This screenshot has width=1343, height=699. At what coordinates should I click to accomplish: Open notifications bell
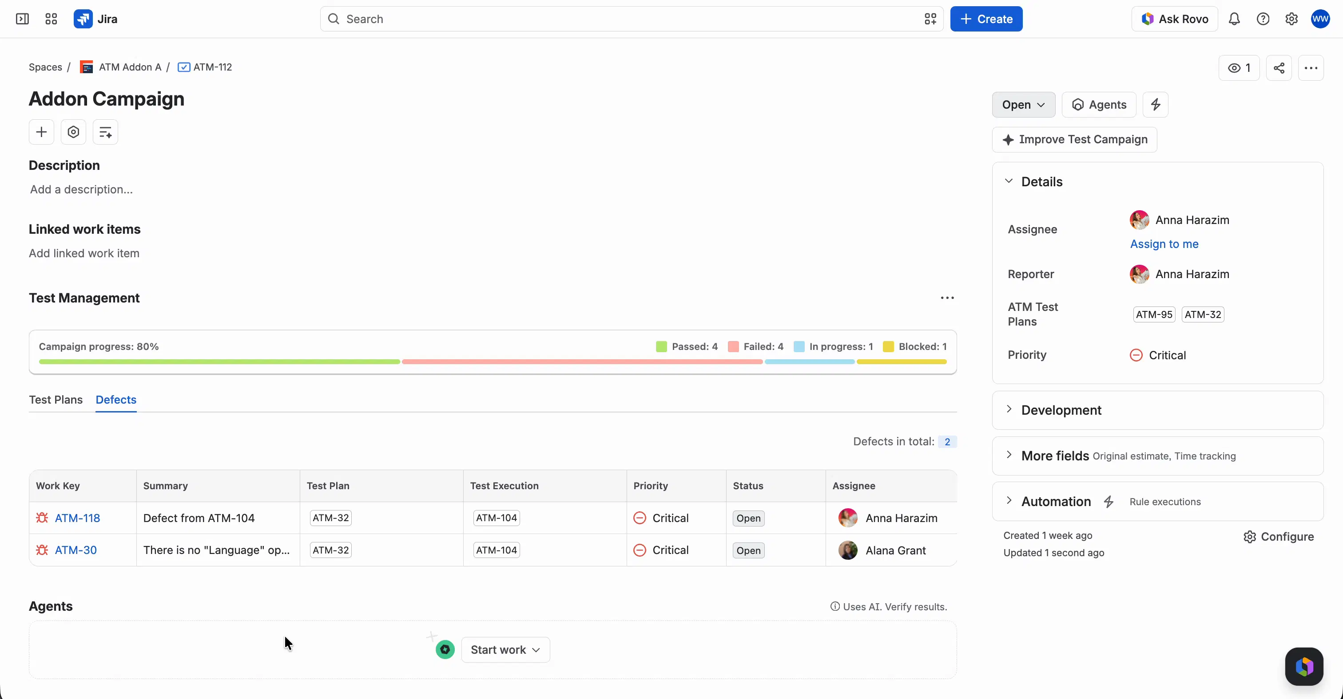[1234, 19]
